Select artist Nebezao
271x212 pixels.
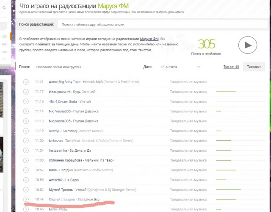tap(55, 141)
